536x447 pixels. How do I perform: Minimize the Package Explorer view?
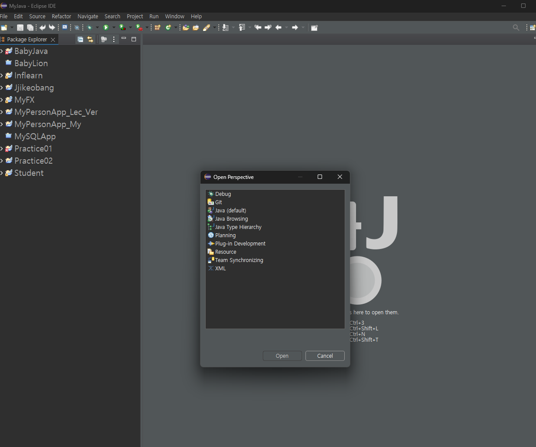point(124,39)
